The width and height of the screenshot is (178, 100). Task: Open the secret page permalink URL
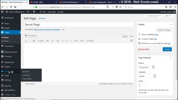coord(47,29)
